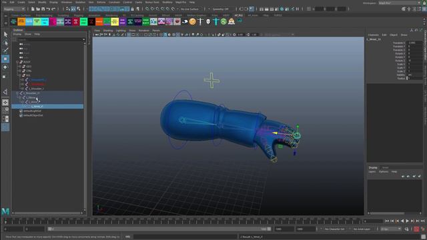Click the eye shelf icon

point(185,21)
